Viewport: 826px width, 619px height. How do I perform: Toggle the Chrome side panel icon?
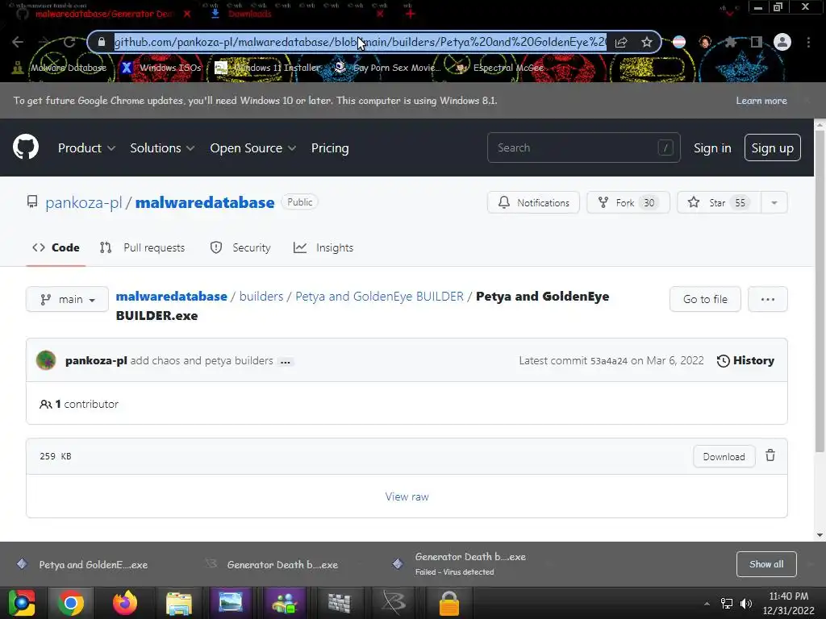[757, 42]
